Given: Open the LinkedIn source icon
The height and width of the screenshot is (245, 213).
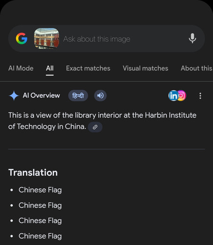Looking at the screenshot, I should tap(173, 96).
